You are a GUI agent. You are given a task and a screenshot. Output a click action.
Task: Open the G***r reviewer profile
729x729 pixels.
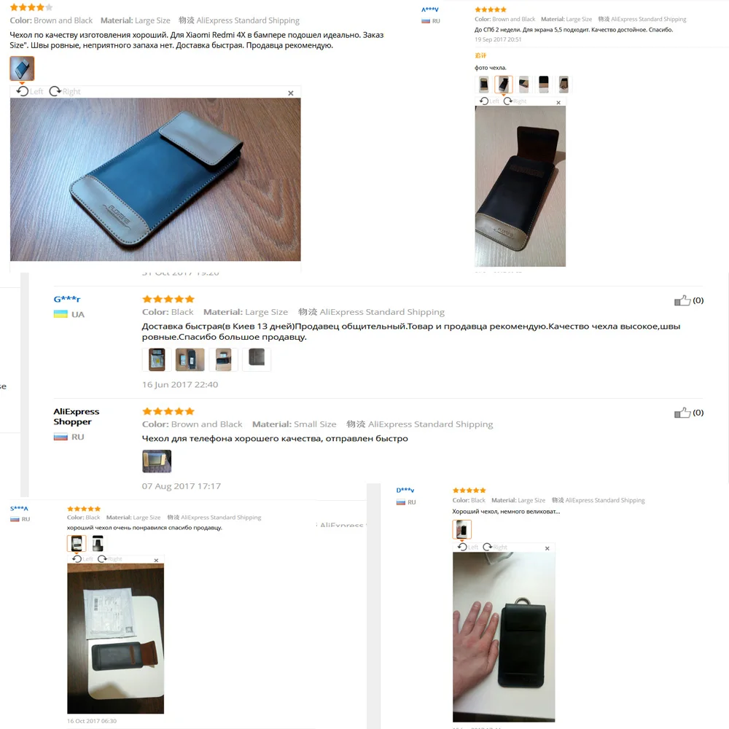(x=67, y=299)
